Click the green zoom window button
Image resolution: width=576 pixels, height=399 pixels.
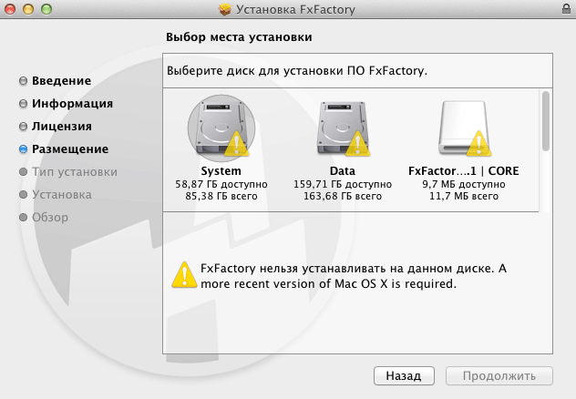(x=46, y=9)
